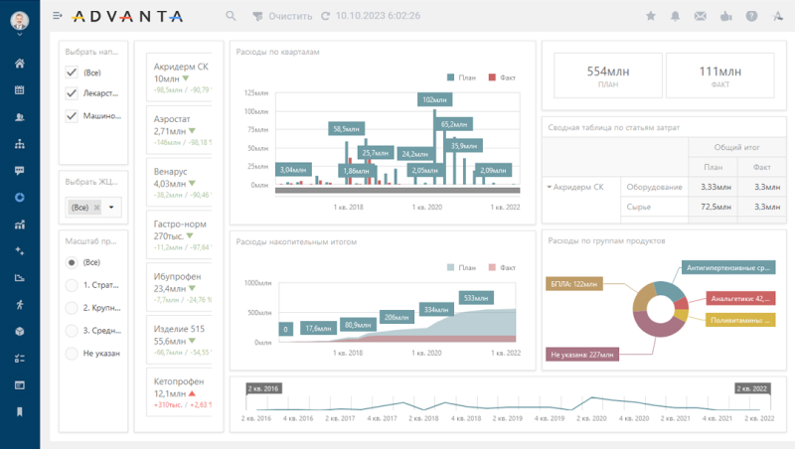Open the help question mark icon
The width and height of the screenshot is (795, 449).
point(751,16)
